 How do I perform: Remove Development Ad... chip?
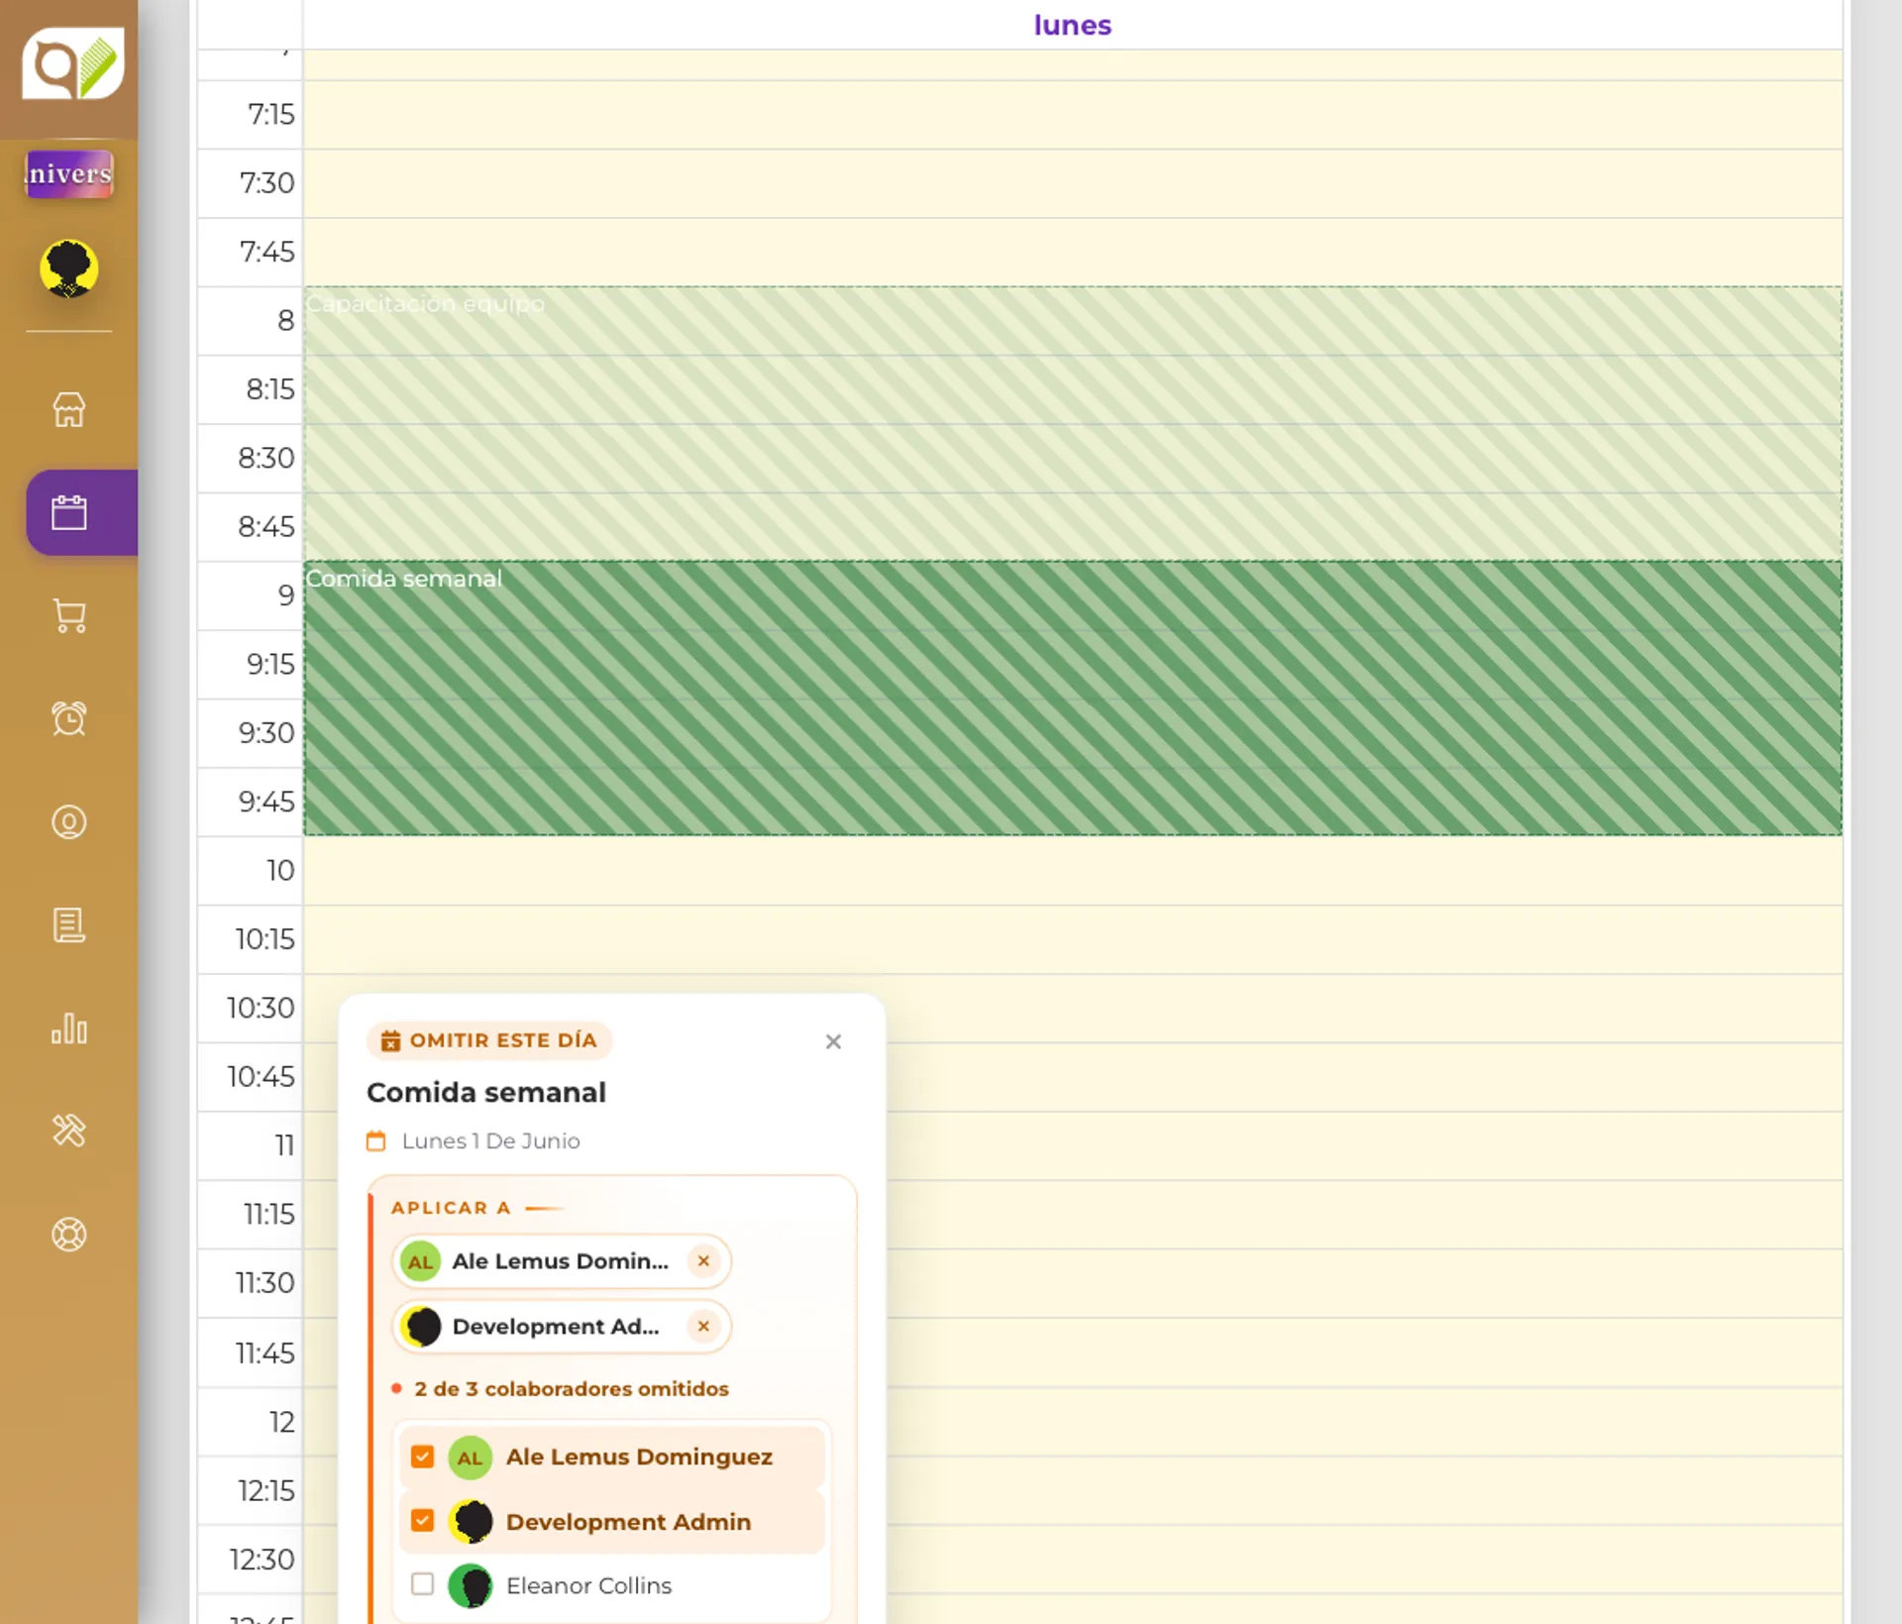tap(703, 1326)
